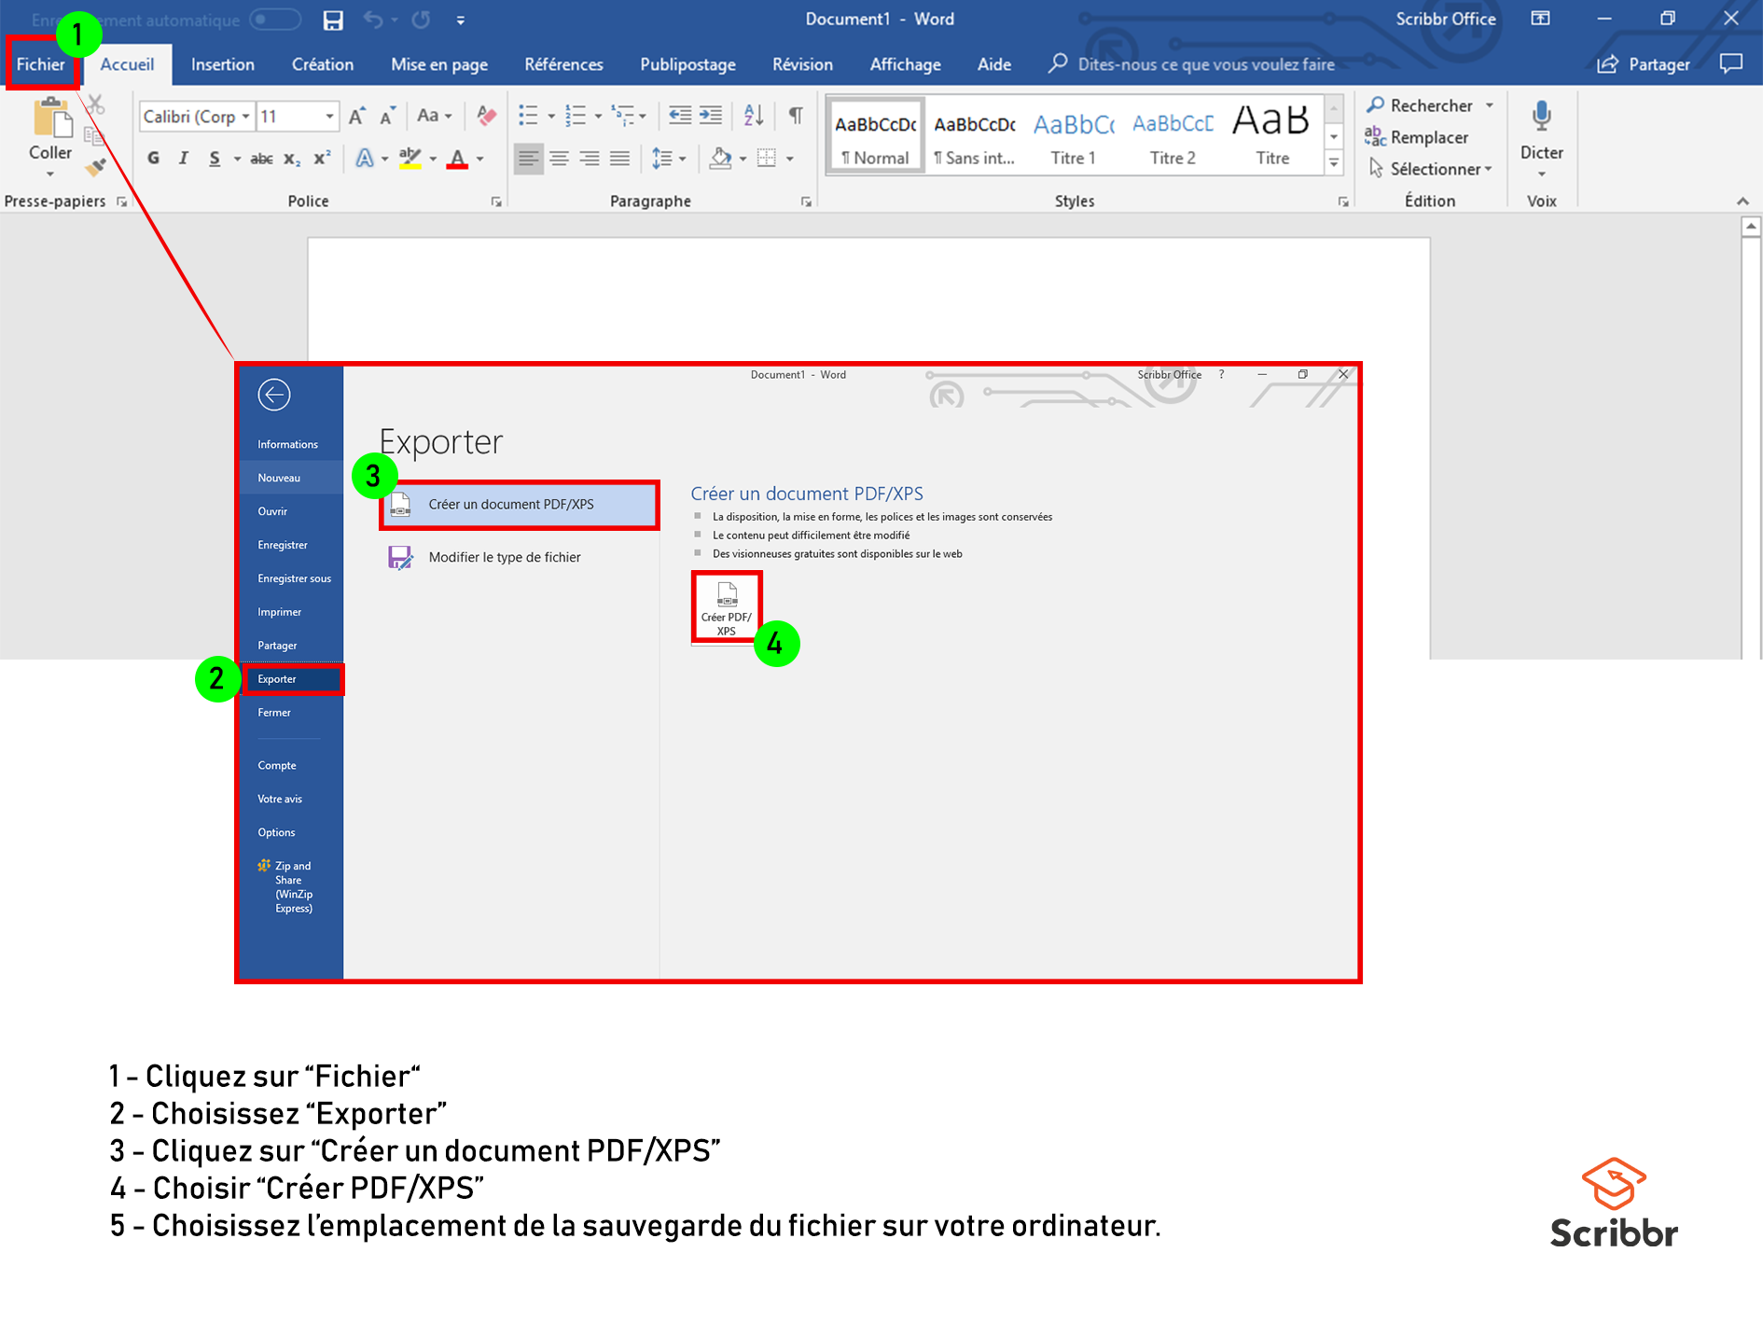Apply bold with the G button
The image size is (1763, 1322).
pyautogui.click(x=154, y=159)
